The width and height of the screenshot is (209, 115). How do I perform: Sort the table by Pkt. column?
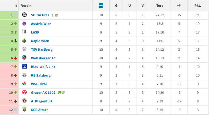(198, 6)
